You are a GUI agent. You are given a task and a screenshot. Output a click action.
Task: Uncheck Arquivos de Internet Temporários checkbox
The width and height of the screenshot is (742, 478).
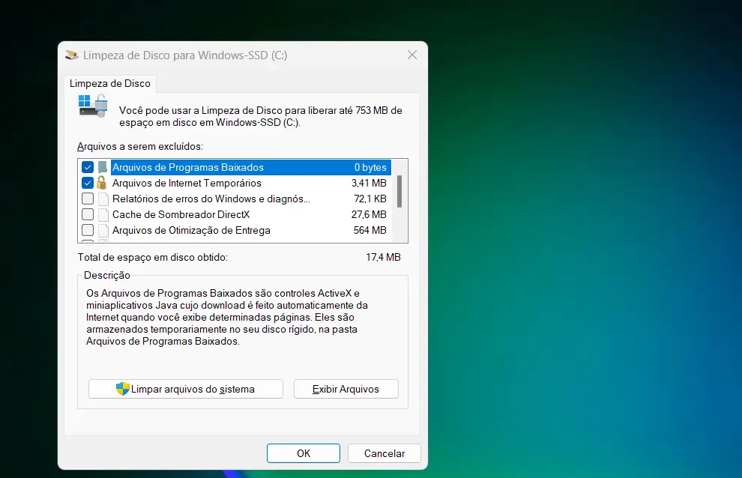pos(88,183)
